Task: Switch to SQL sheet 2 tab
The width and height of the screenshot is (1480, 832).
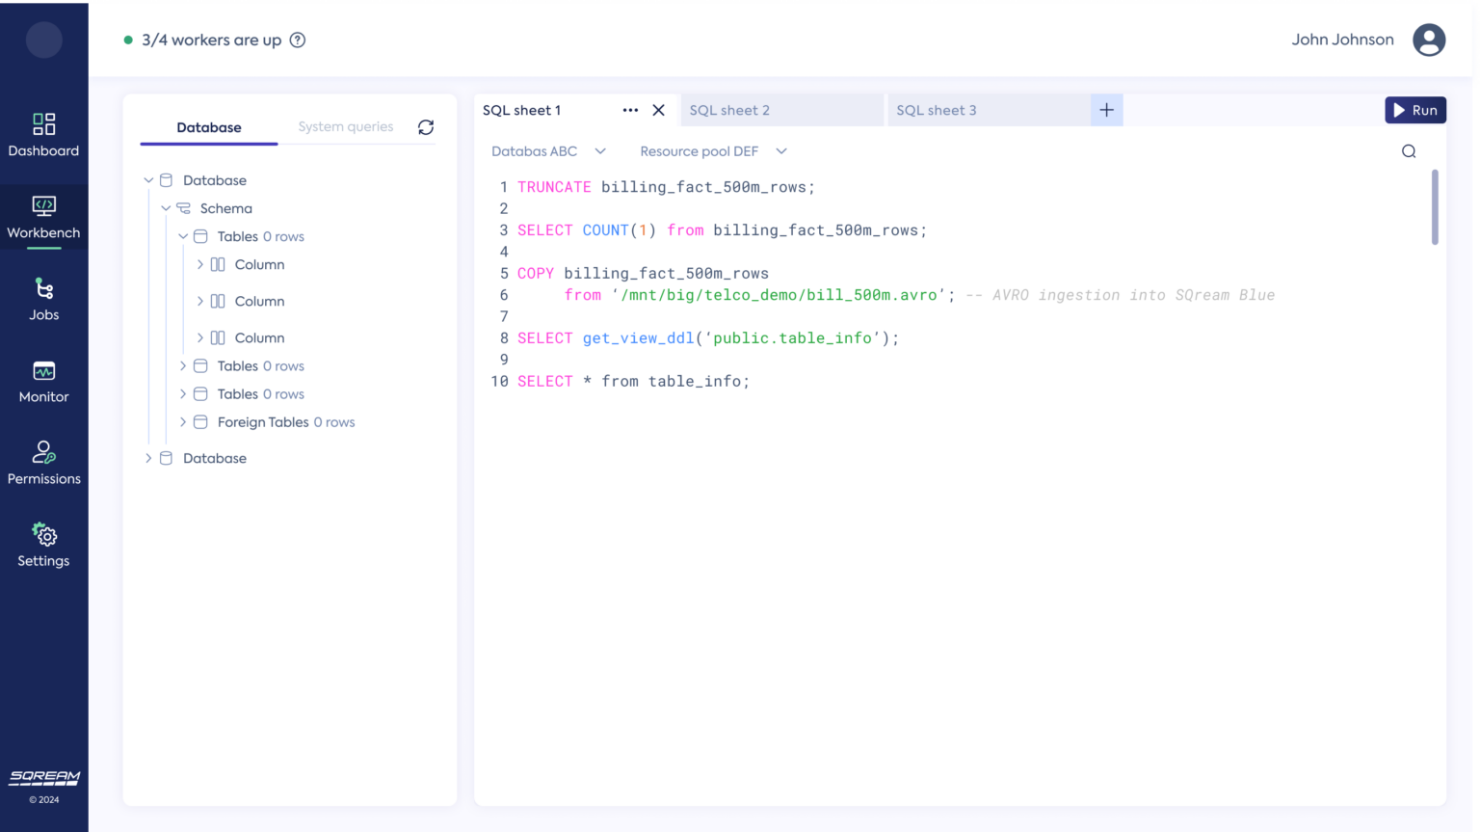Action: pos(780,110)
